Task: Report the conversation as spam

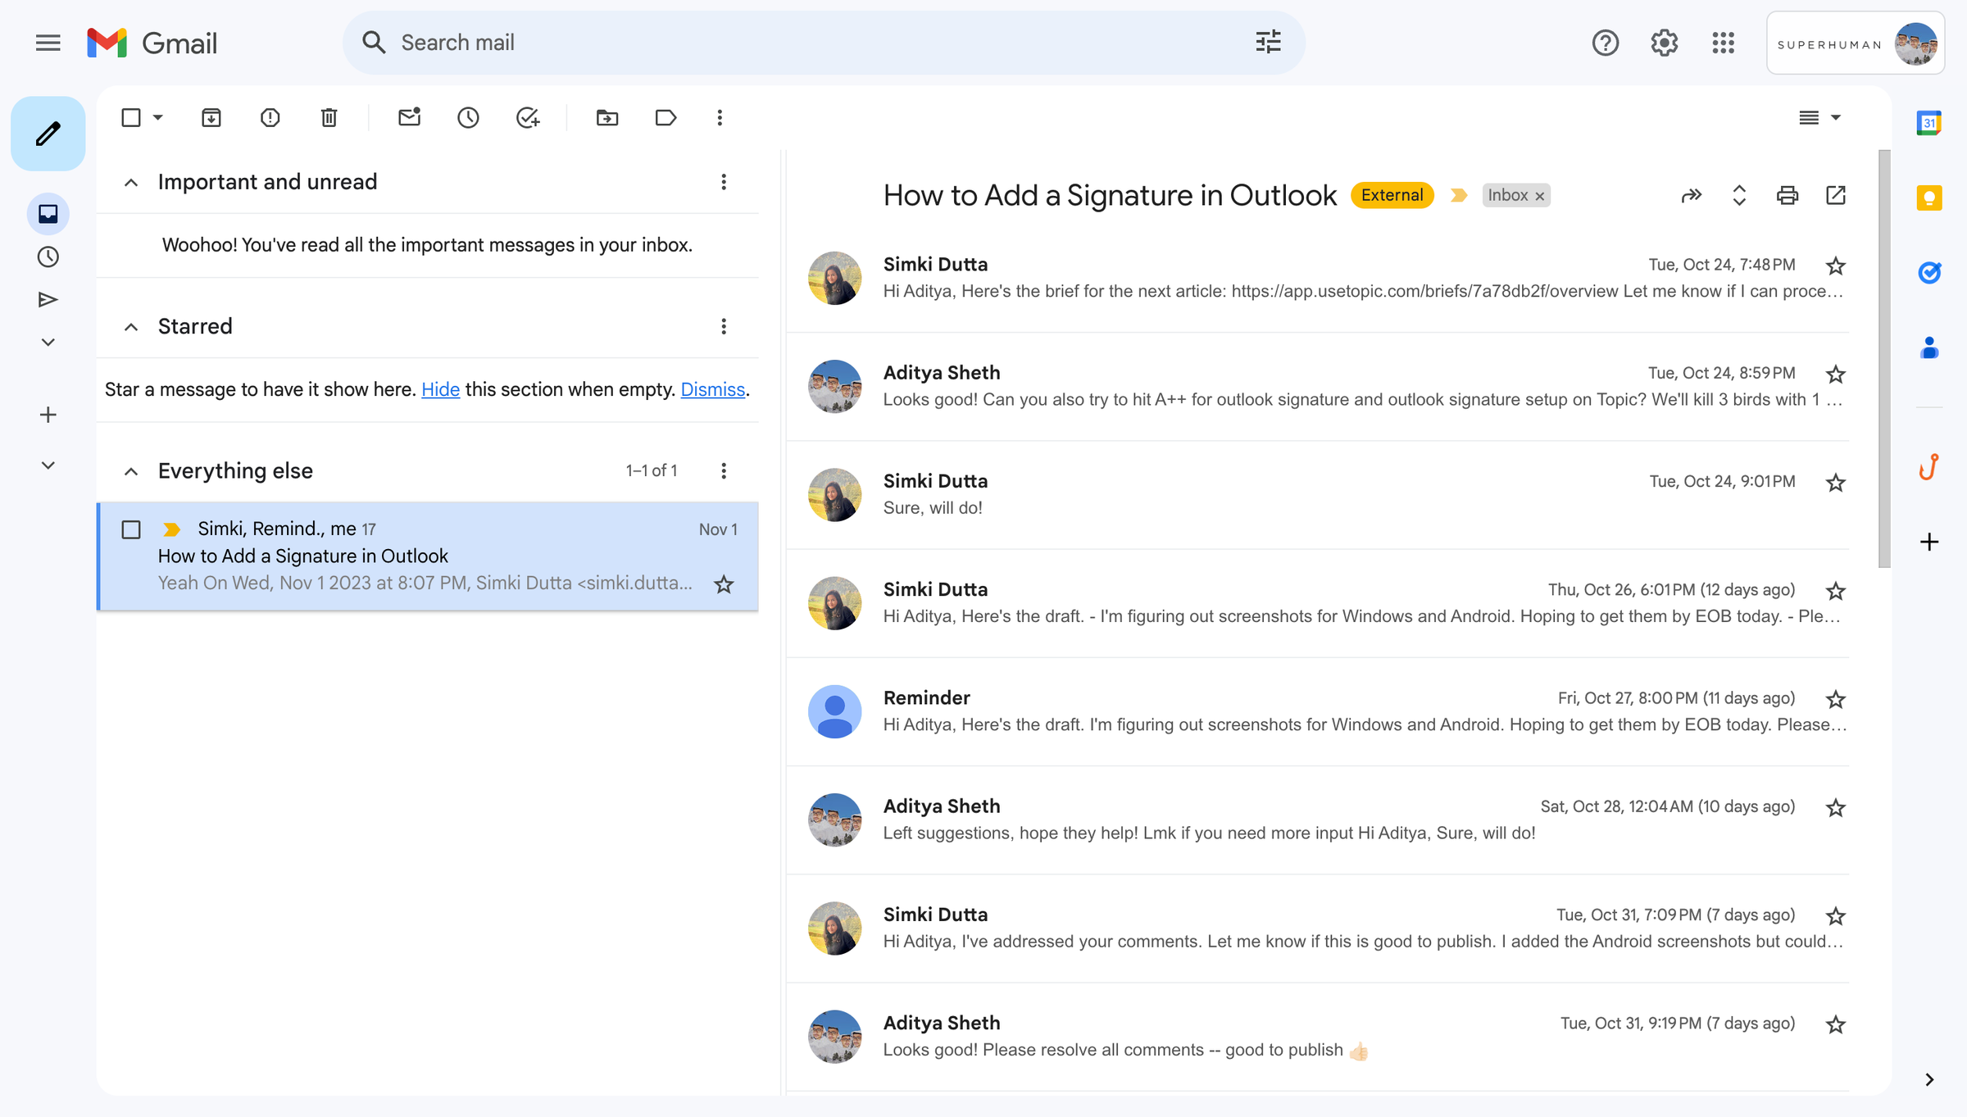Action: click(270, 117)
